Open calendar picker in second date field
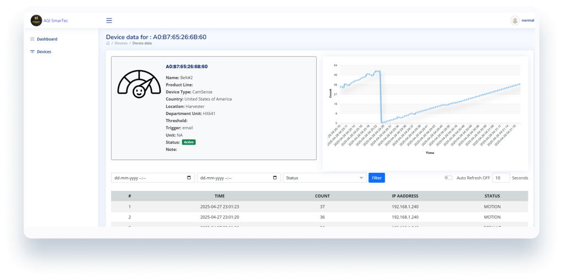 275,178
